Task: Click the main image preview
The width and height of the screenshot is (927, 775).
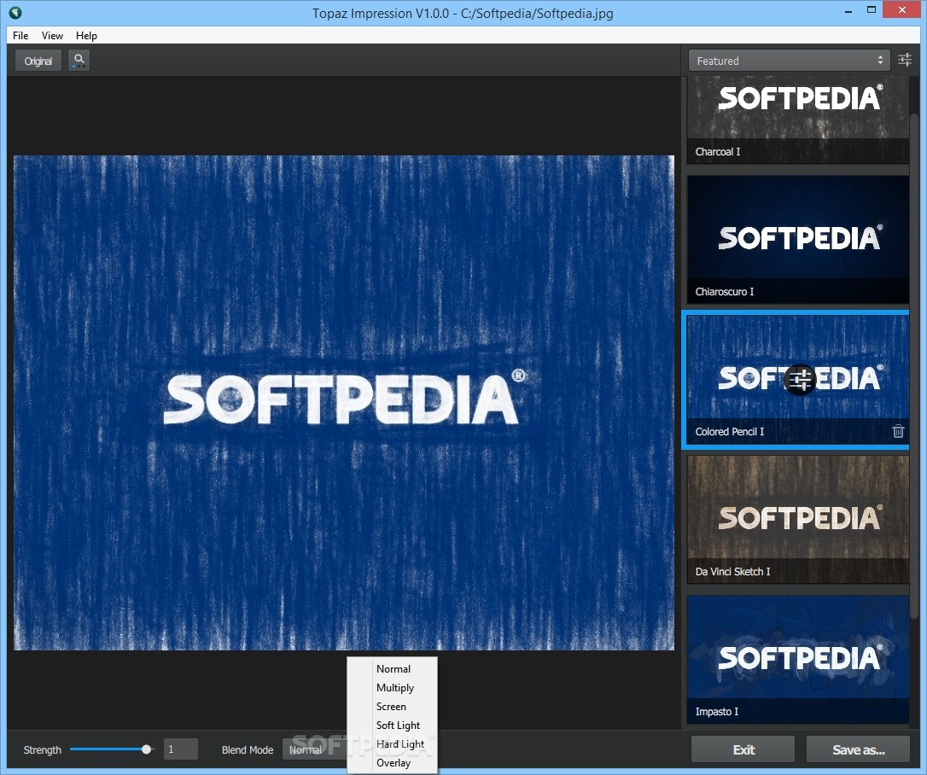Action: [343, 403]
